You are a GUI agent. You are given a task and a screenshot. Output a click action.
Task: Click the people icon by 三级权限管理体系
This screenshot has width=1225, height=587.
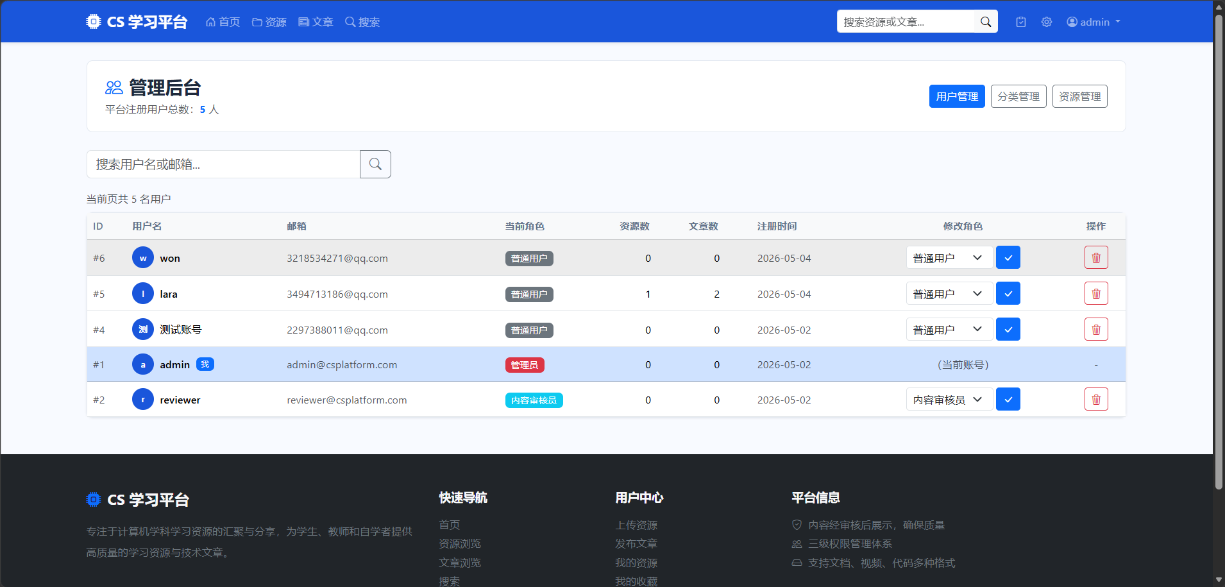(797, 544)
